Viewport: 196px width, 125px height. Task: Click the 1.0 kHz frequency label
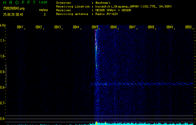point(2,56)
